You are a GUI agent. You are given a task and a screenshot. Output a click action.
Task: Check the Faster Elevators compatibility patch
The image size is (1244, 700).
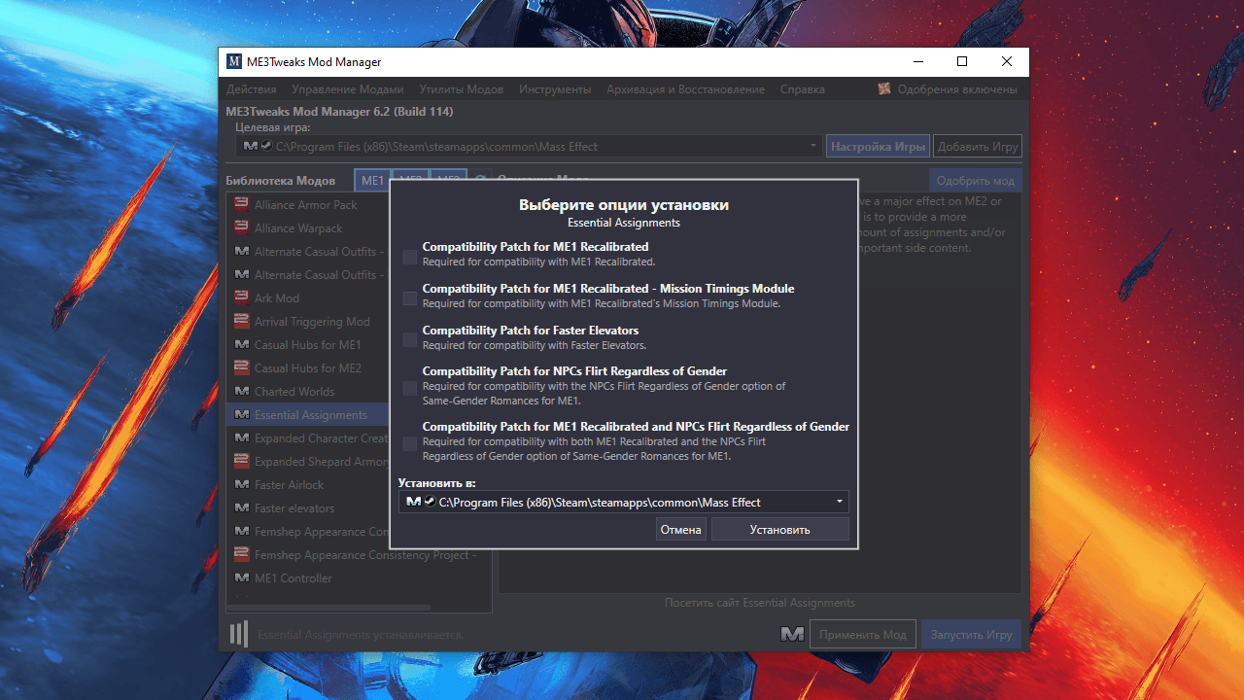(410, 339)
